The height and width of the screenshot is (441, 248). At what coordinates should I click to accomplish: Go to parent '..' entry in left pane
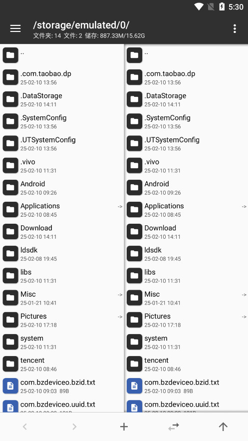tap(62, 55)
